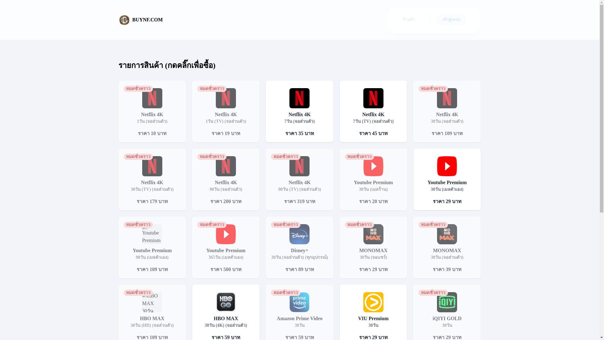Open the "Youtube Premium" title above 30วัน (เมลตัวเอง)

click(x=447, y=183)
